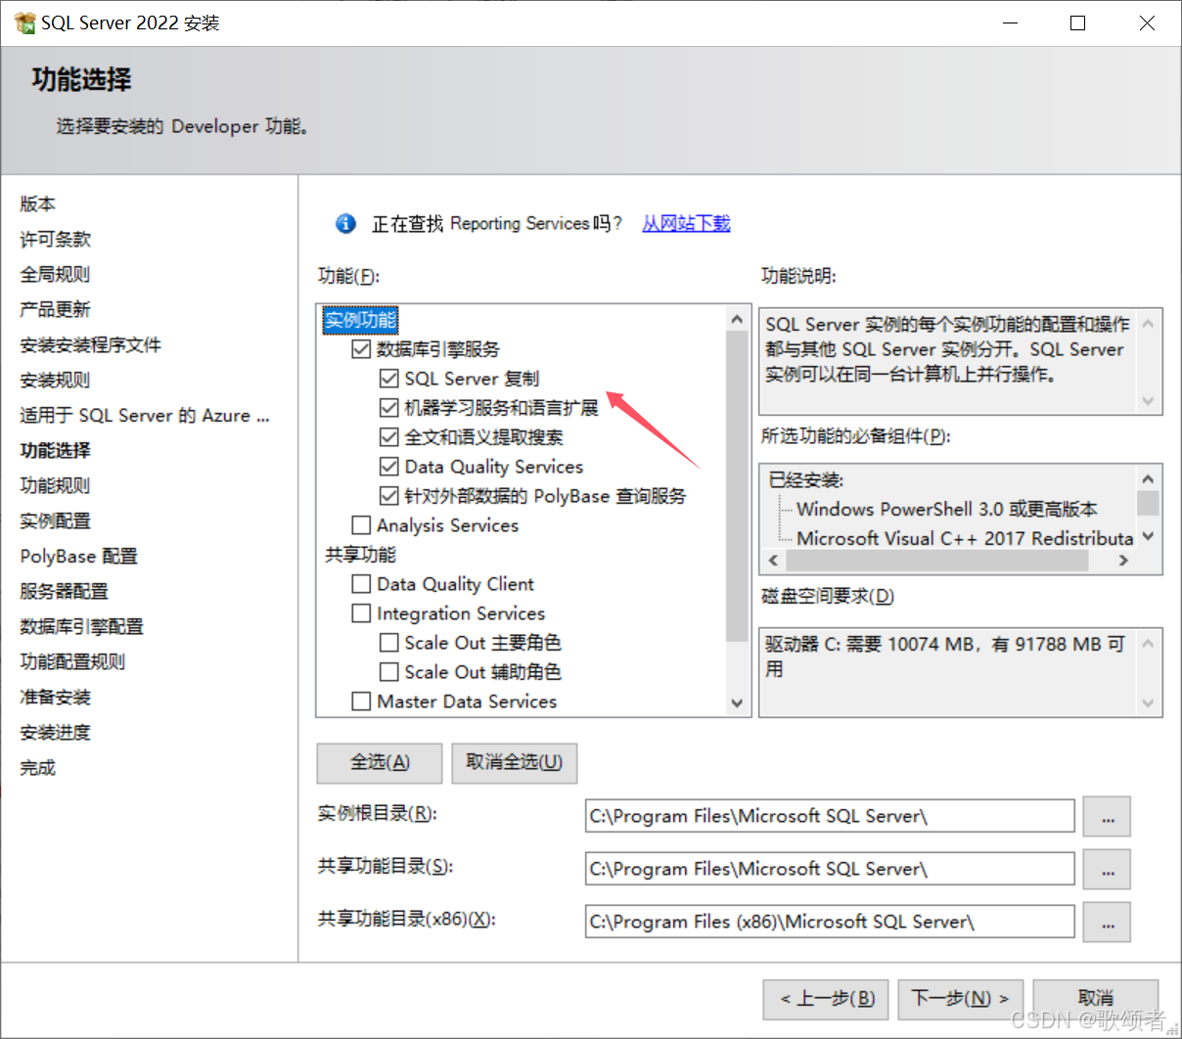Select 许可条款 step in sidebar

[x=56, y=239]
